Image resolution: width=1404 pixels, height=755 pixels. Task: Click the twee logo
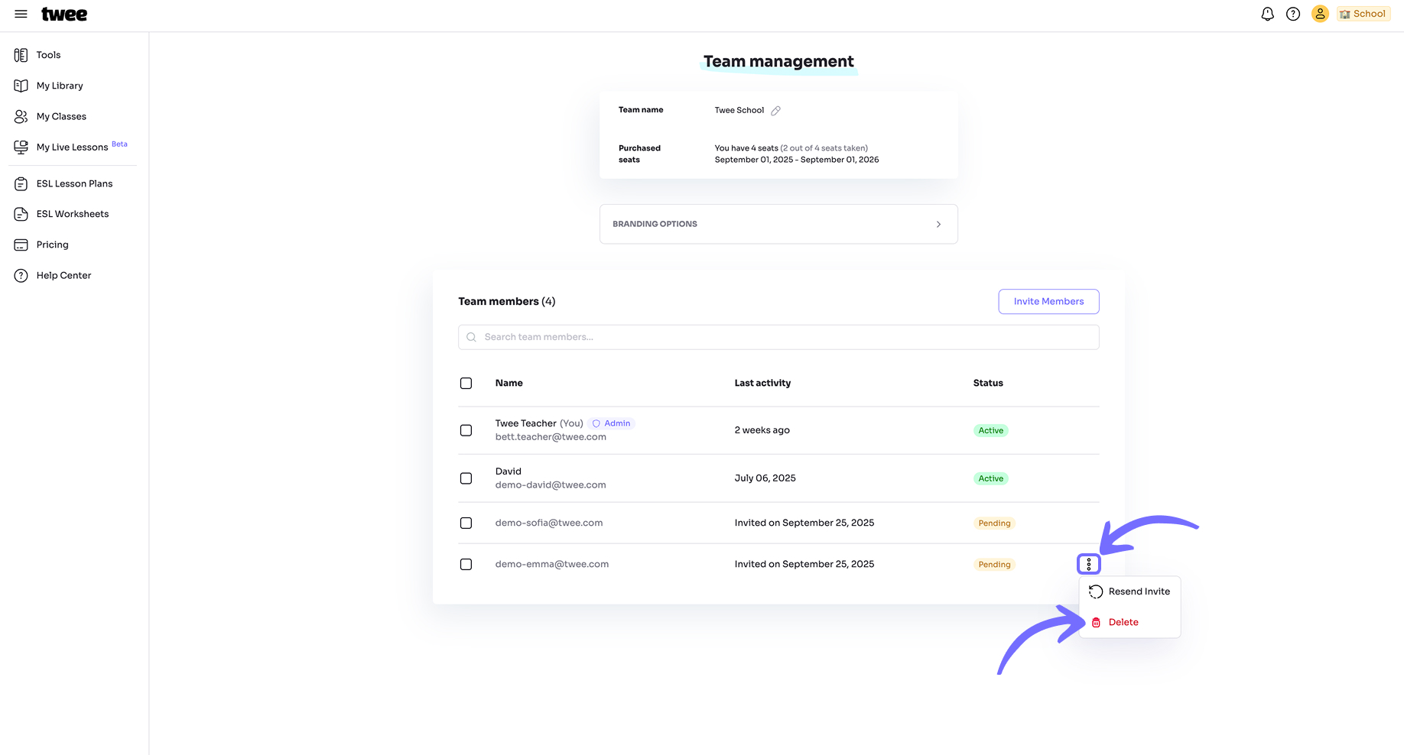pyautogui.click(x=64, y=14)
